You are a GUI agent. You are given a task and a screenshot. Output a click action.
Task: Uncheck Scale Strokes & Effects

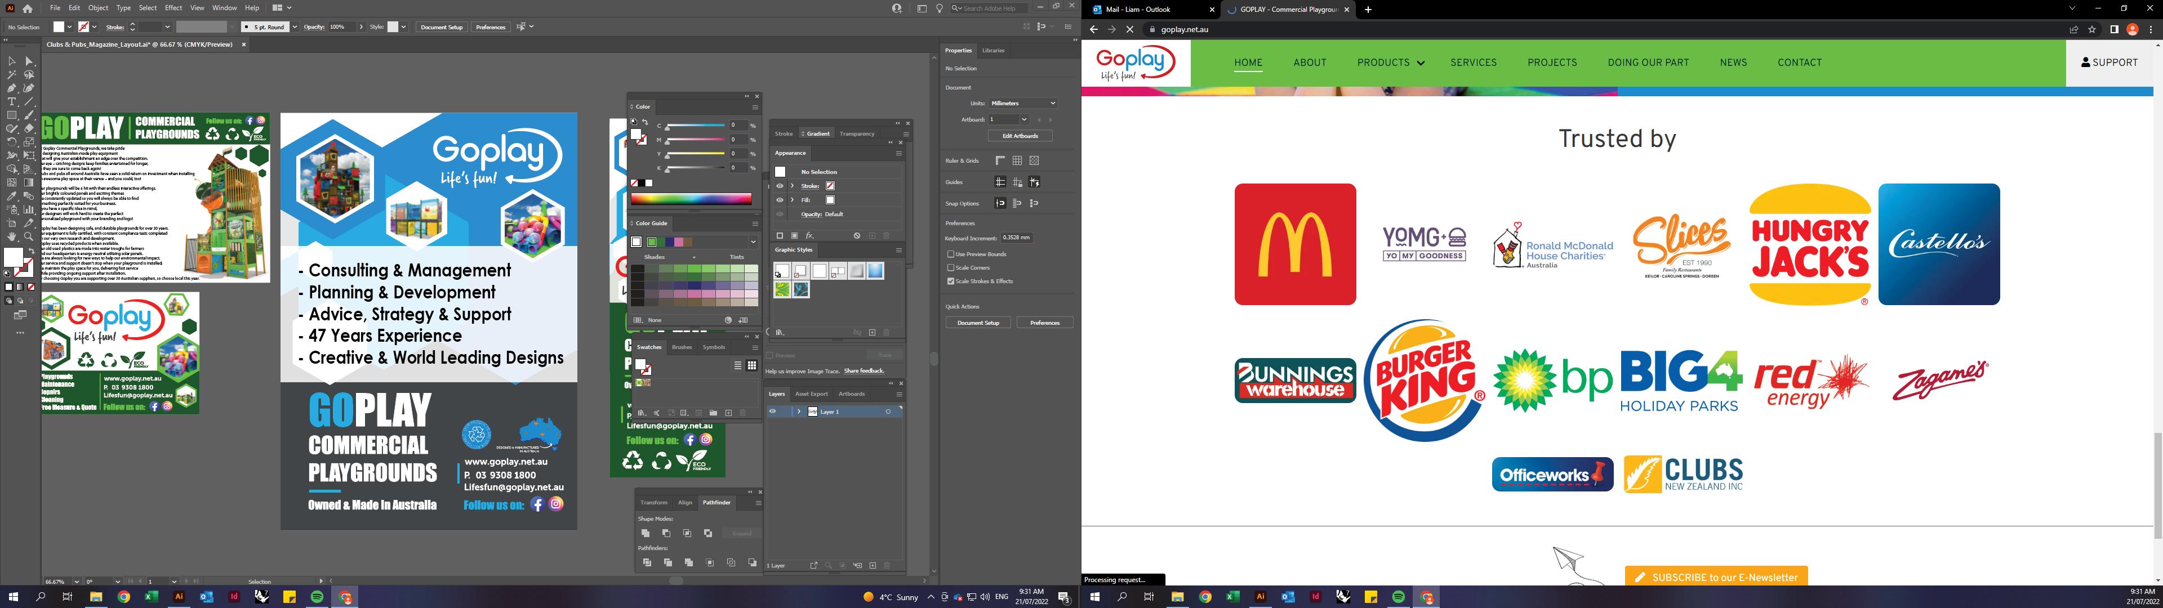[x=950, y=281]
